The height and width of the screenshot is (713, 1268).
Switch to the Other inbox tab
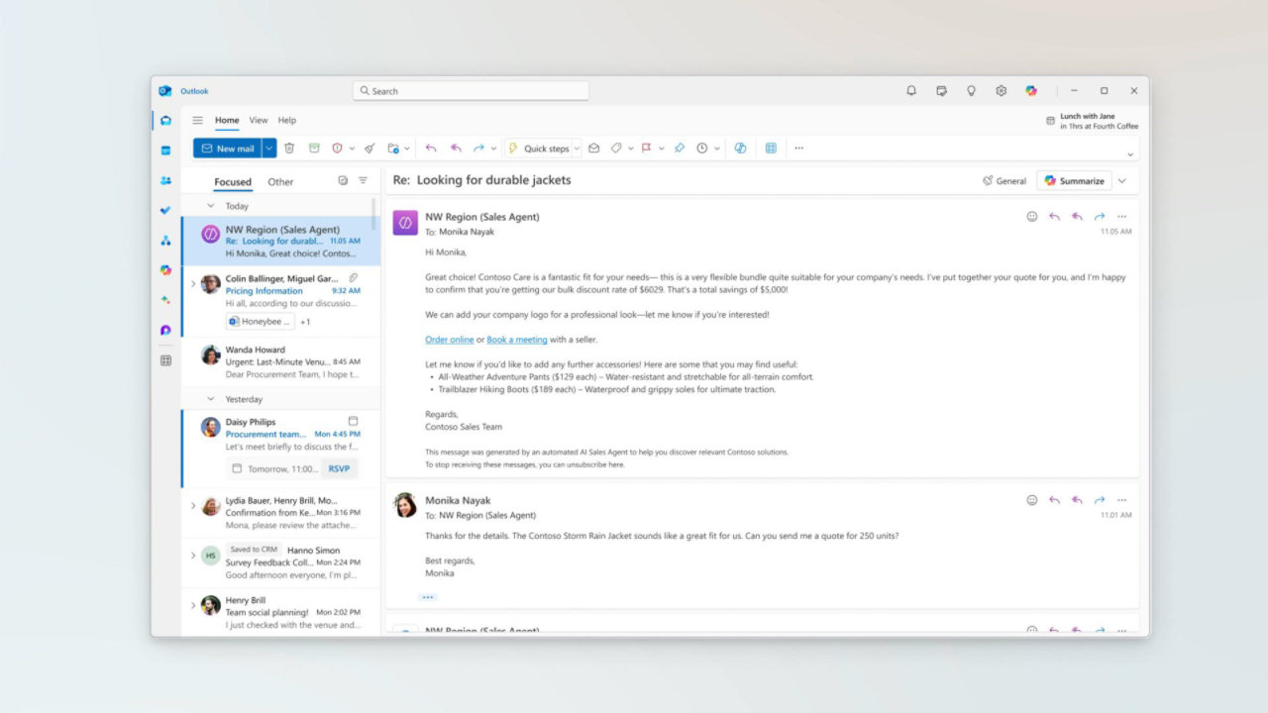[280, 182]
